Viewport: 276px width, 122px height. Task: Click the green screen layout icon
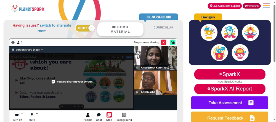click(173, 43)
